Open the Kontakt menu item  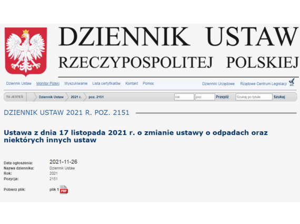[x=132, y=83]
